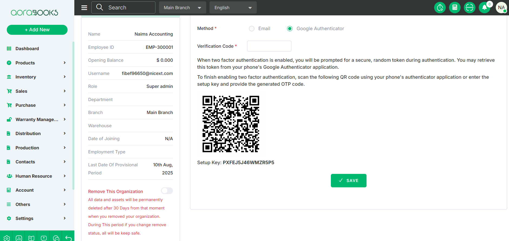Expand the Inventory submenu chevron
Screen dimensions: 509x241
click(x=65, y=77)
